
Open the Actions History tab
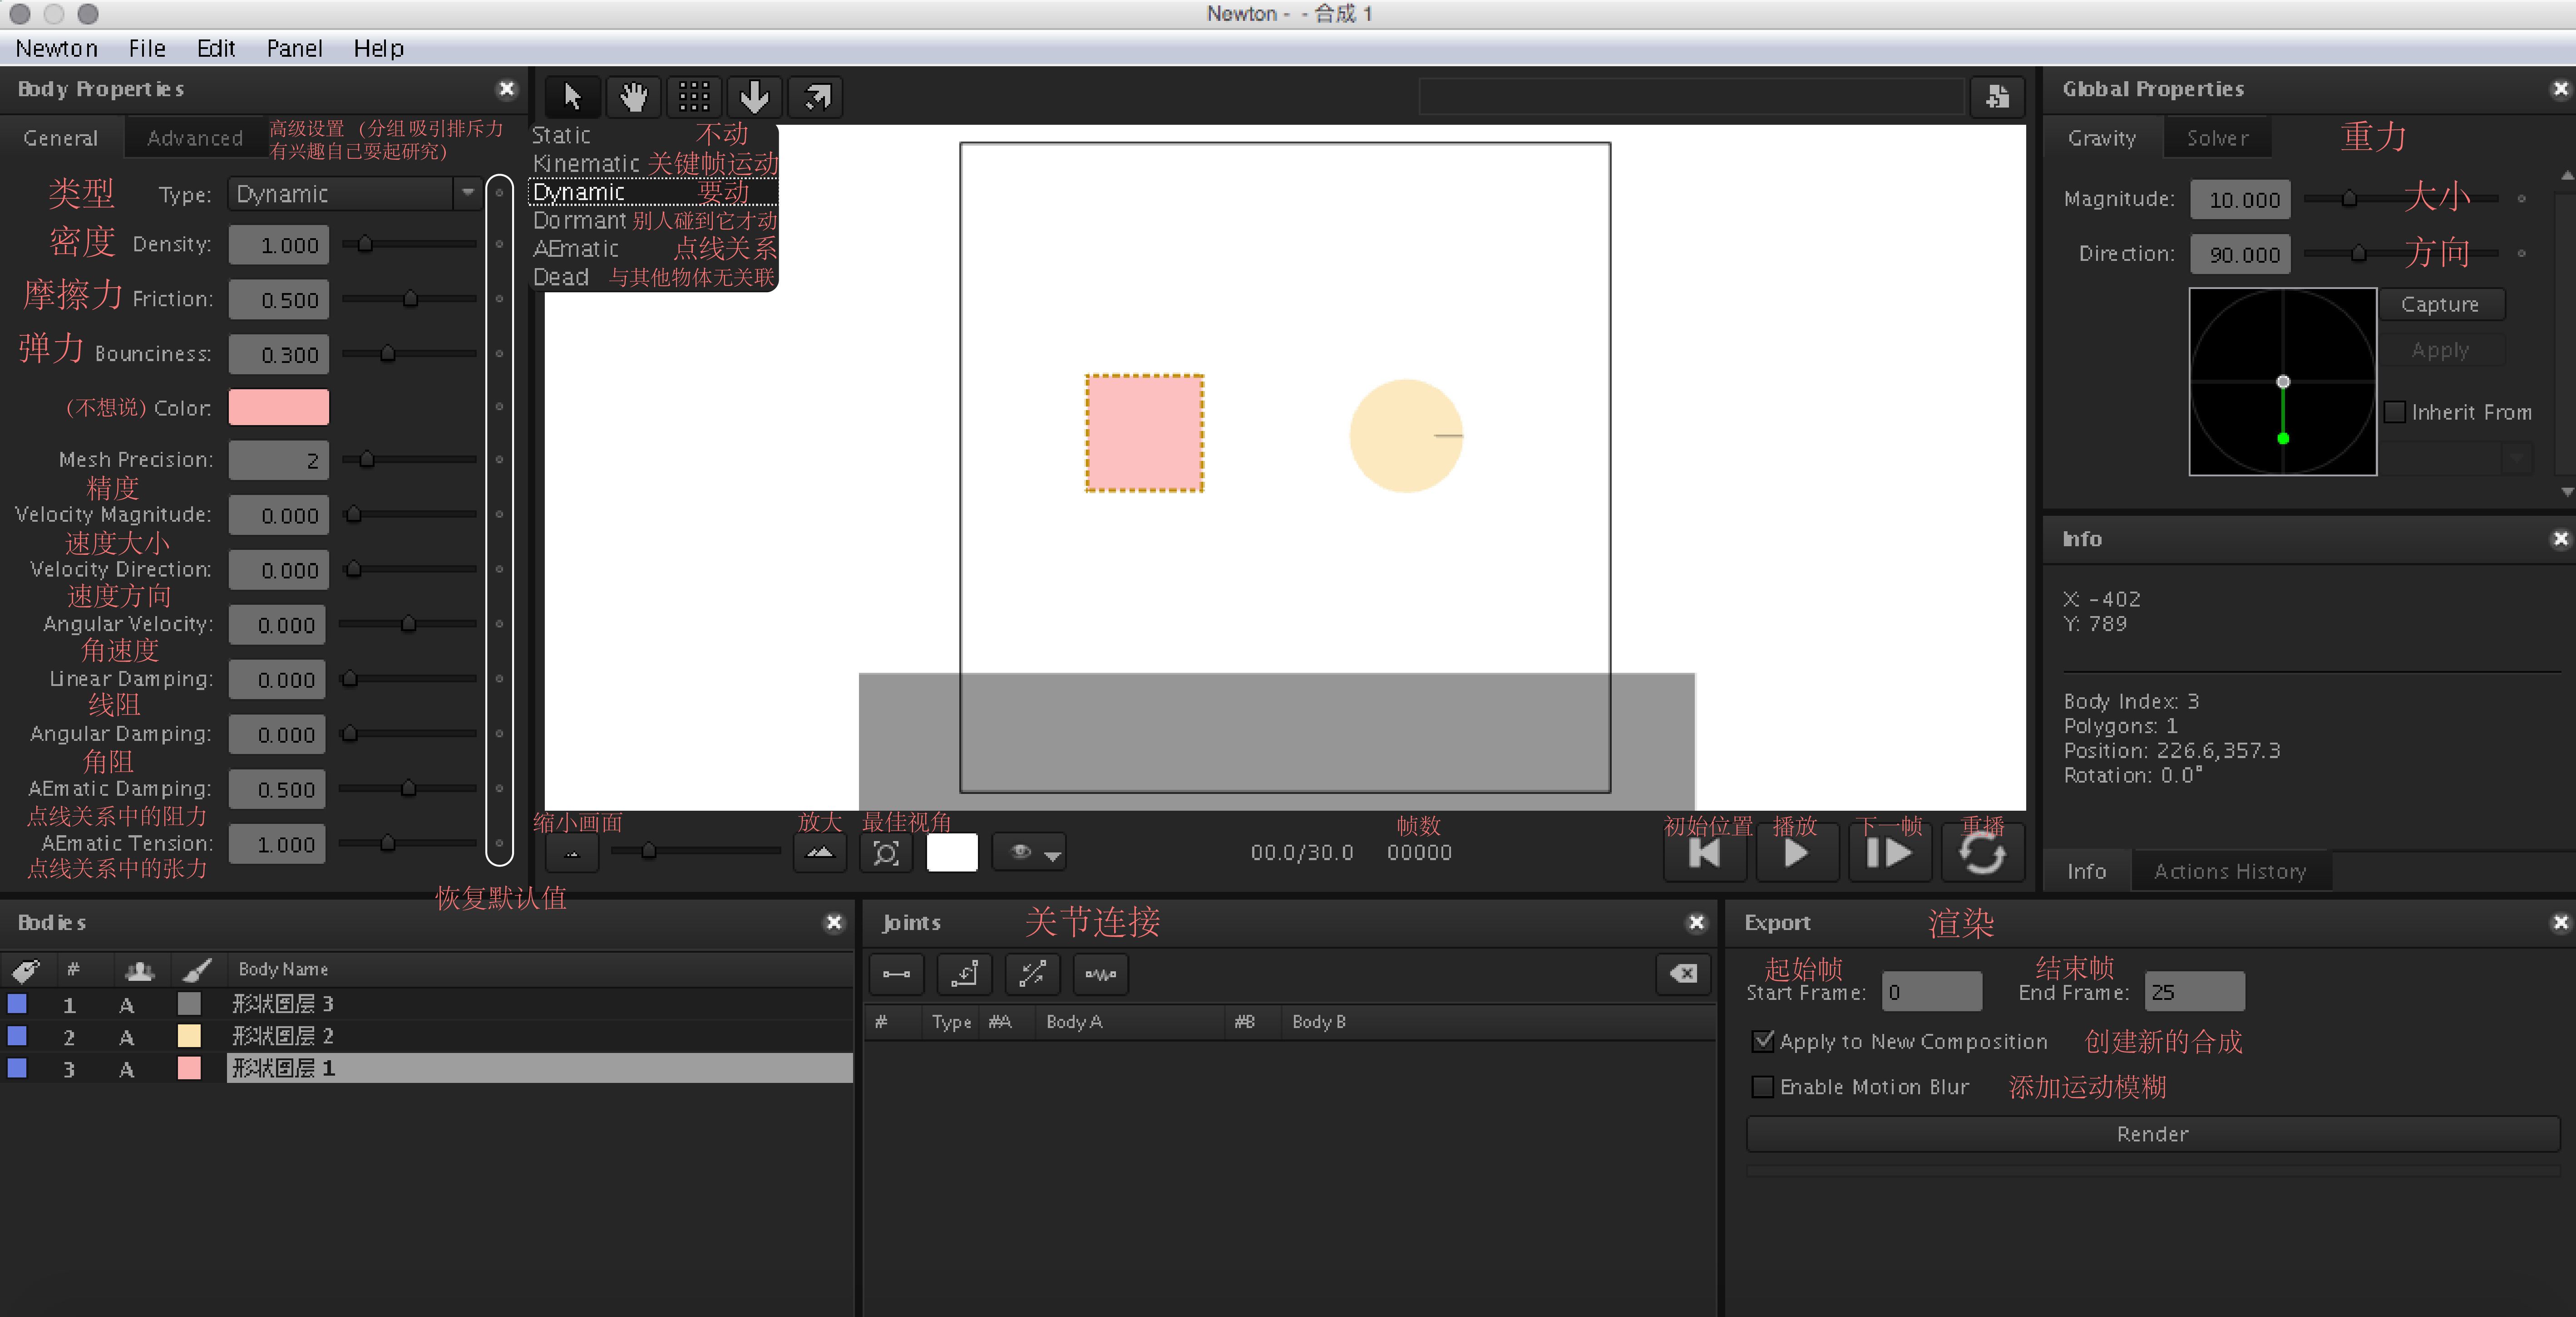point(2230,871)
